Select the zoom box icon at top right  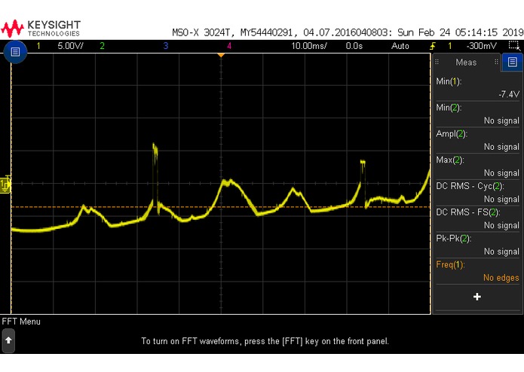tap(514, 46)
